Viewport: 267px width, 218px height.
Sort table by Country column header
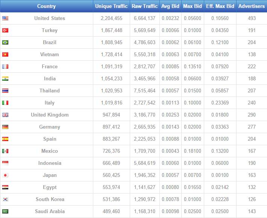pyautogui.click(x=47, y=6)
